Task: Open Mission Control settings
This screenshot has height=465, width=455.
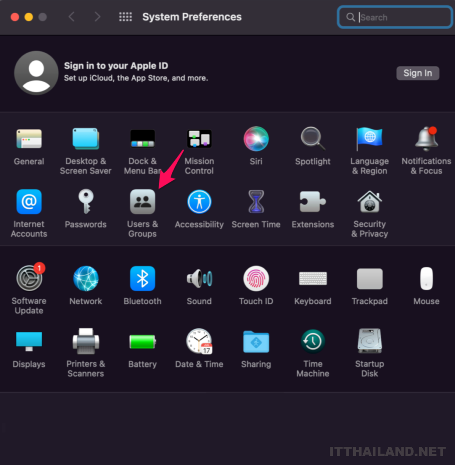Action: coord(199,139)
